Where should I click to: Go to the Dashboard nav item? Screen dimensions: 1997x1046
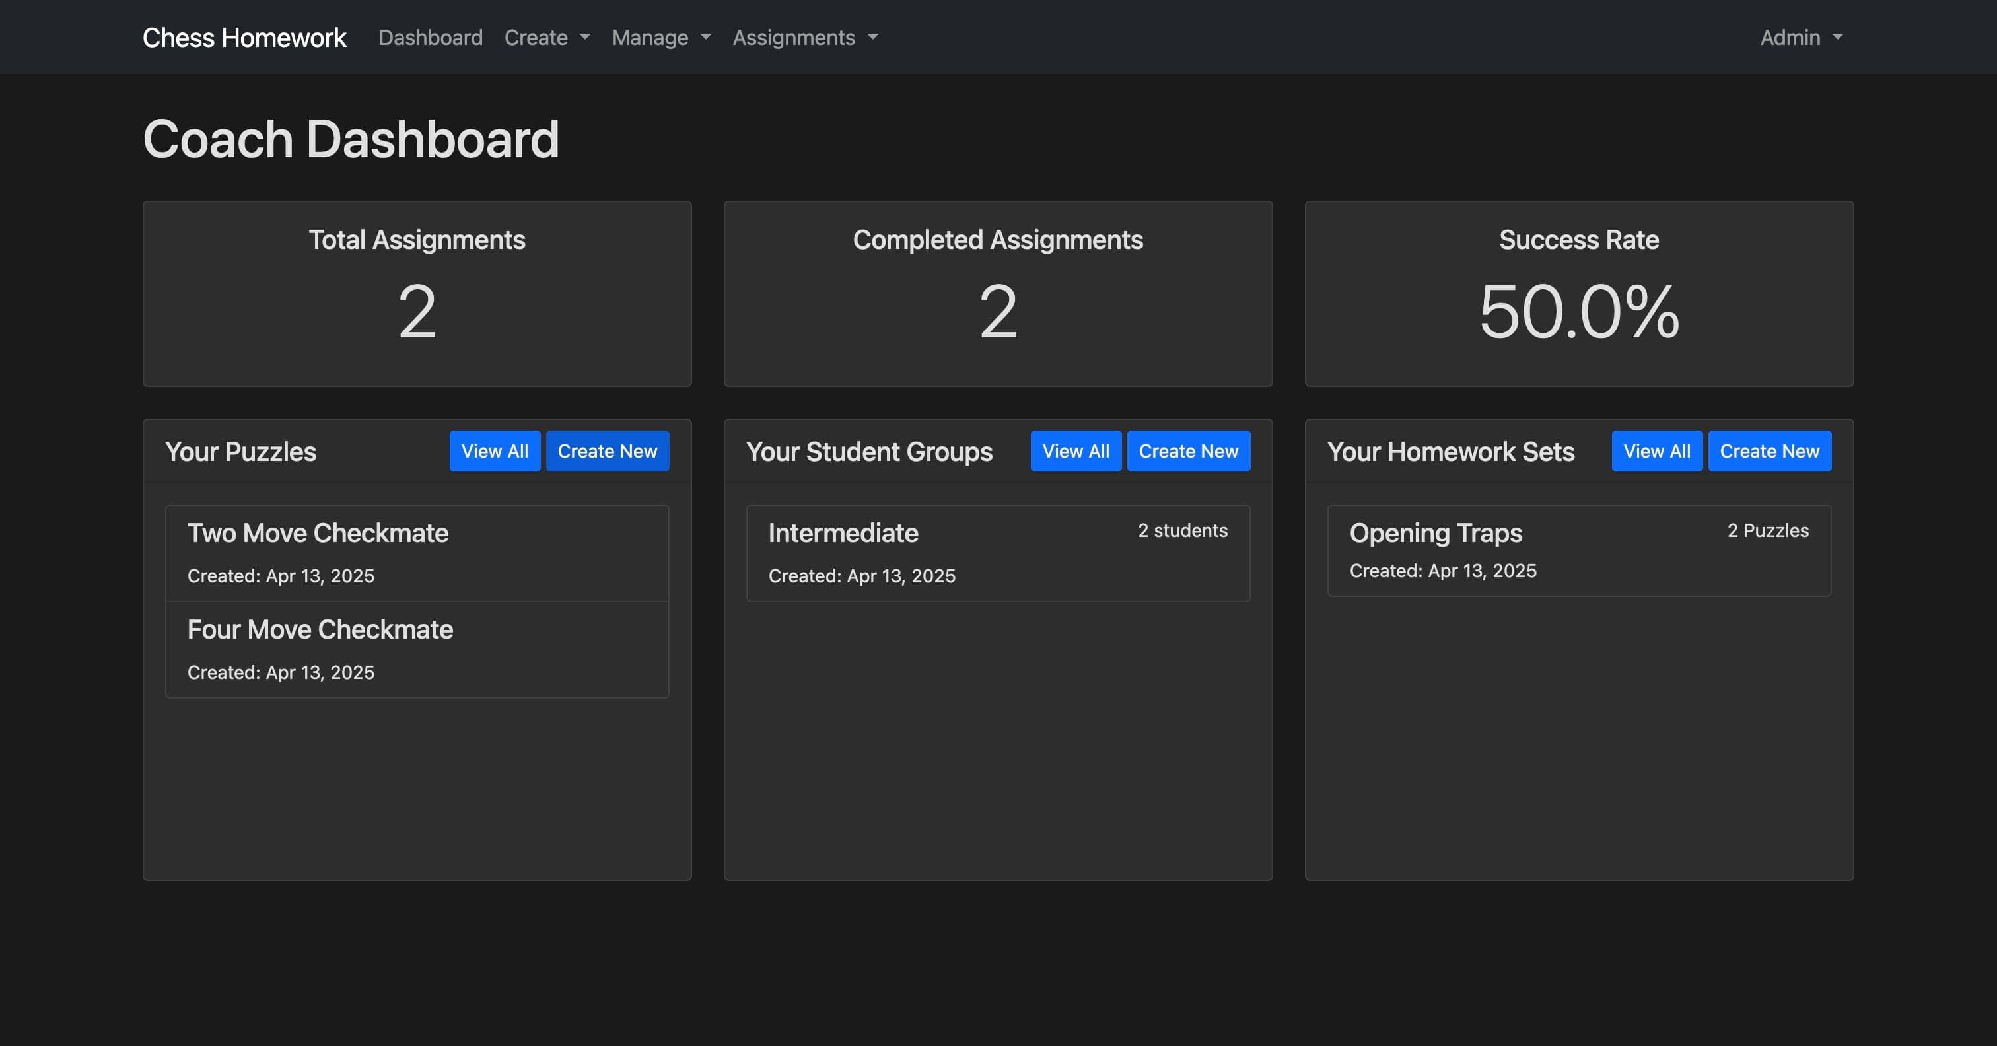click(x=431, y=37)
